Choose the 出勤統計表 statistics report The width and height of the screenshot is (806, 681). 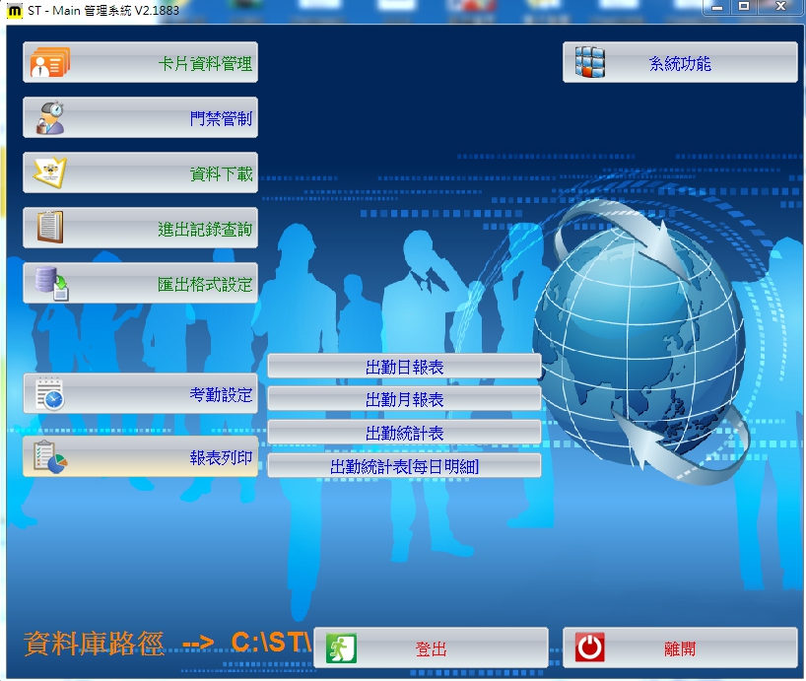tap(404, 433)
